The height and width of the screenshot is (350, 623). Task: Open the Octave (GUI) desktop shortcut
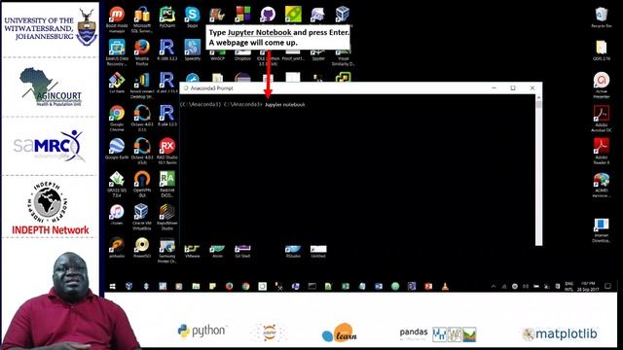[142, 151]
